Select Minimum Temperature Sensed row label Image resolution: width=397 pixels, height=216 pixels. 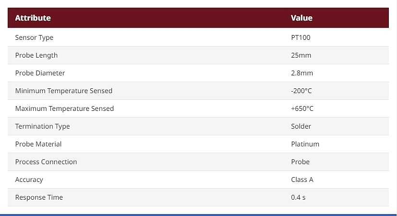coord(64,91)
